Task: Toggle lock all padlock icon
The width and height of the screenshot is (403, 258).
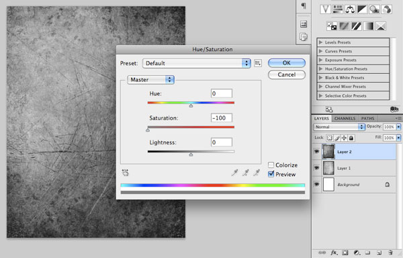Action: click(x=351, y=138)
